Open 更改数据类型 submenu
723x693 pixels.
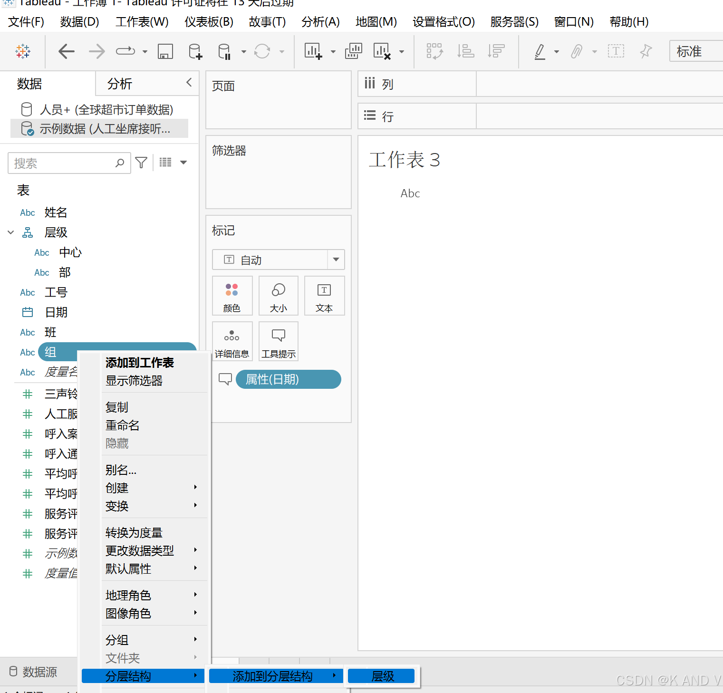click(x=140, y=551)
